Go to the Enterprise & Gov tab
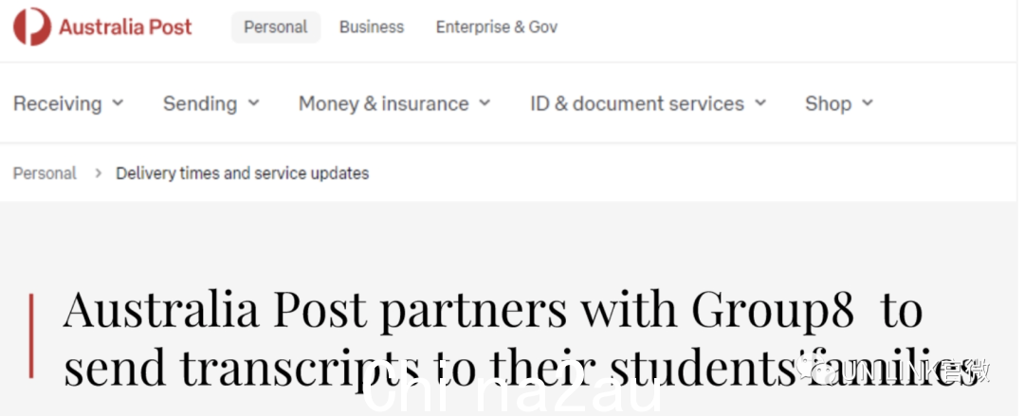Image resolution: width=1024 pixels, height=416 pixels. tap(496, 27)
